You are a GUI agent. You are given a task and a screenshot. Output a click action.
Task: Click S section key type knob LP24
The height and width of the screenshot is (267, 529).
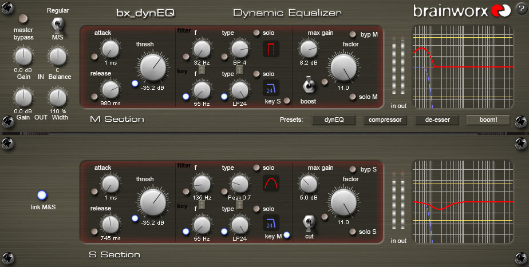pyautogui.click(x=239, y=225)
